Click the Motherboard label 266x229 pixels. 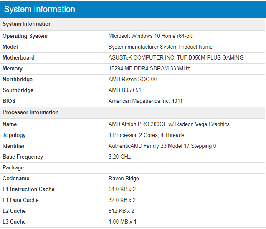[18, 58]
